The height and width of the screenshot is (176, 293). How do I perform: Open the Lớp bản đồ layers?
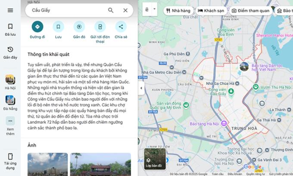155,159
